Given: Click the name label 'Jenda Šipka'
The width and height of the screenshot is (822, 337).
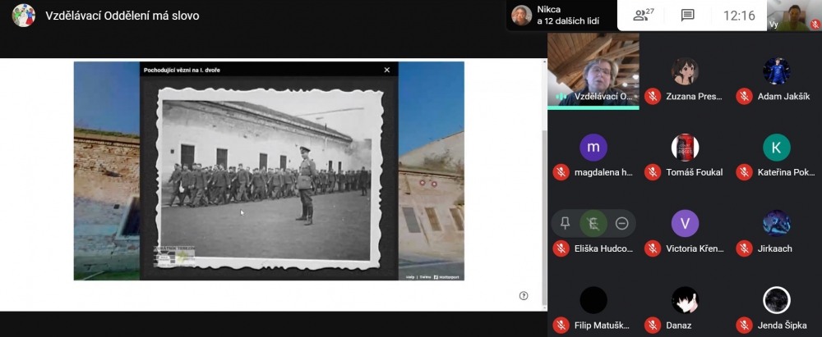Looking at the screenshot, I should click(783, 325).
